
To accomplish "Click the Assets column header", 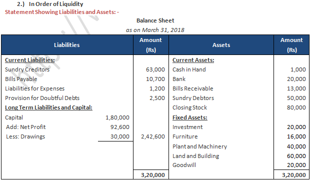I will click(x=221, y=45).
